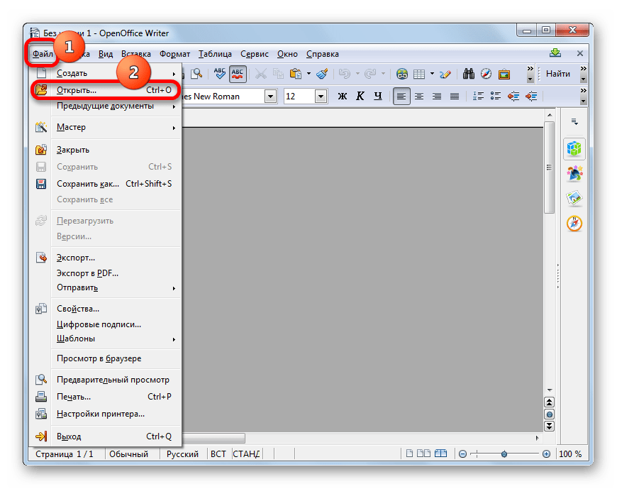Click the Cut scissors icon
This screenshot has height=489, width=617.
260,74
